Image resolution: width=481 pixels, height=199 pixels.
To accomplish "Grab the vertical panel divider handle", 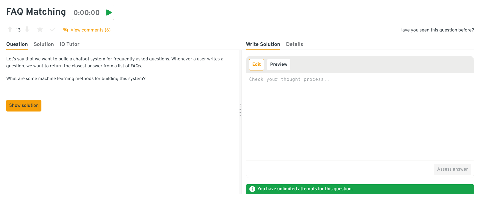I will [x=240, y=110].
